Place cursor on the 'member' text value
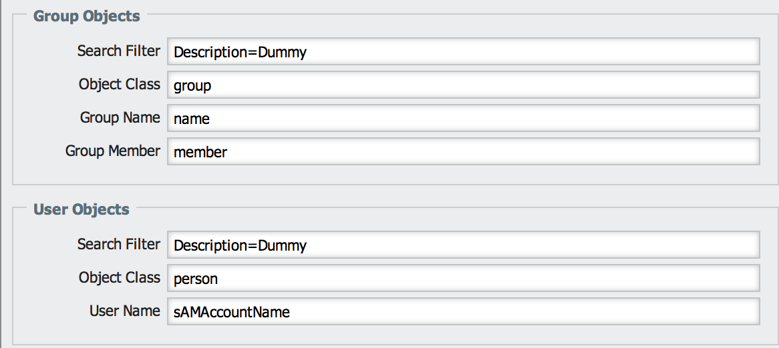This screenshot has width=779, height=348. pyautogui.click(x=200, y=152)
